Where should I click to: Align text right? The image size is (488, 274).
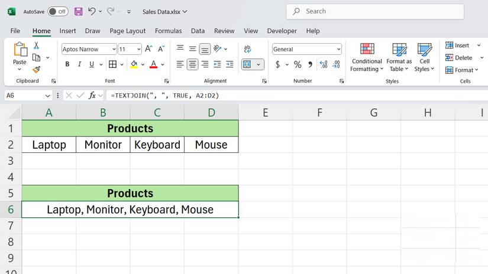coord(205,64)
